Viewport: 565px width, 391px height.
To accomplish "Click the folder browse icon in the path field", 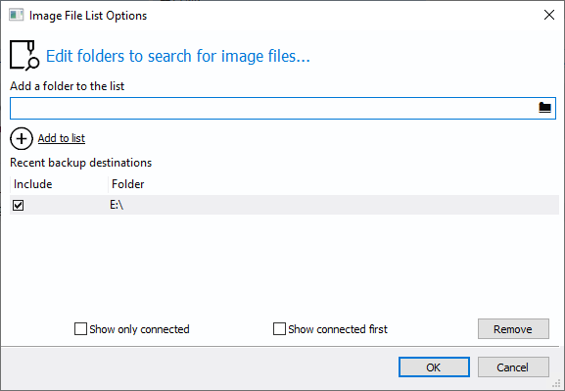I will [x=544, y=108].
